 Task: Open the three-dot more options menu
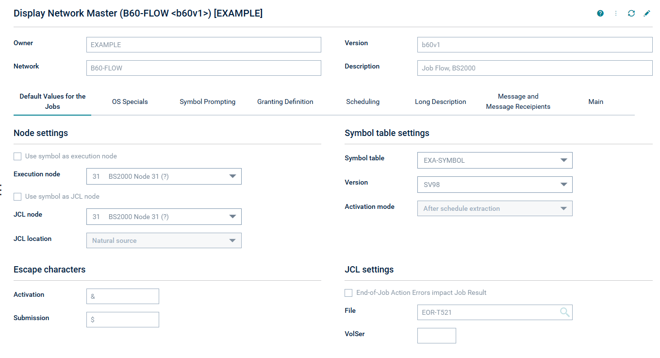[616, 14]
